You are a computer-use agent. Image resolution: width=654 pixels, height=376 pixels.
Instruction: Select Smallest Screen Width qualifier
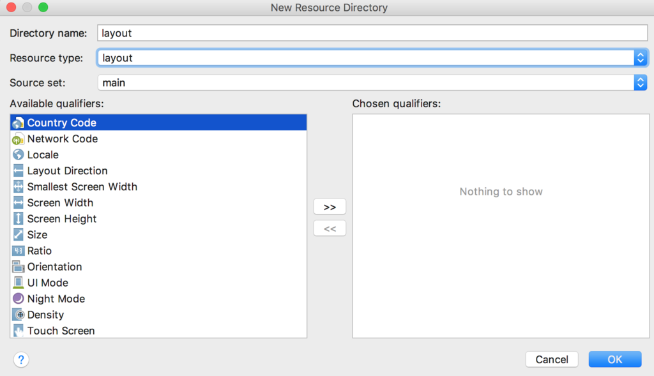pyautogui.click(x=158, y=187)
